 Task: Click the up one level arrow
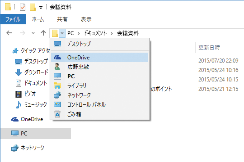43,33
